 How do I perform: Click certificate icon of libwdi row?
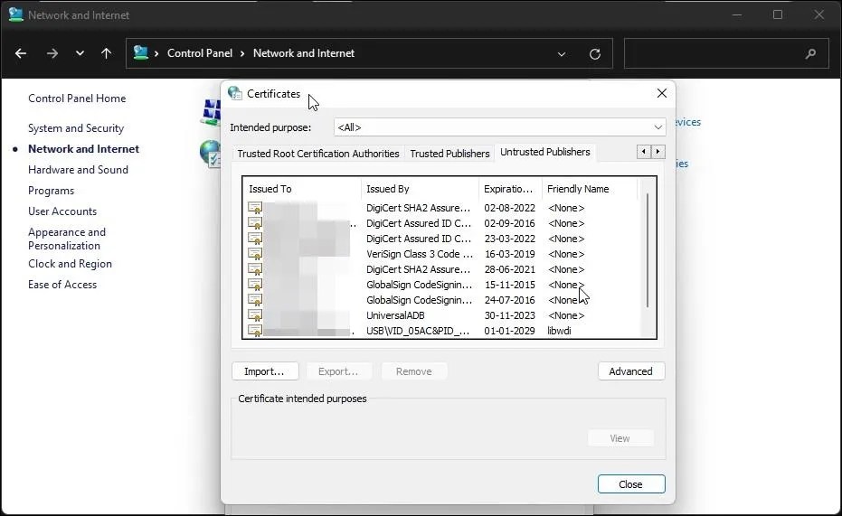255,331
